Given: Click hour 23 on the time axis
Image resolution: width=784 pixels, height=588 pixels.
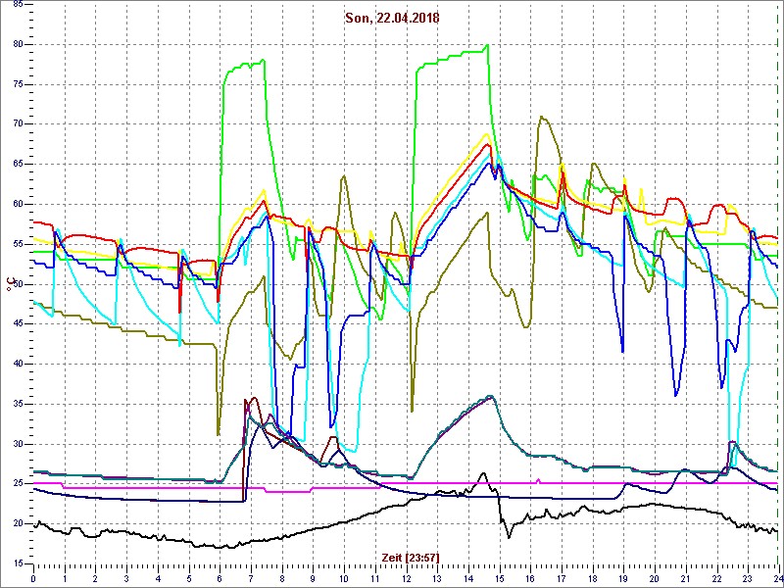Looking at the screenshot, I should coord(747,578).
